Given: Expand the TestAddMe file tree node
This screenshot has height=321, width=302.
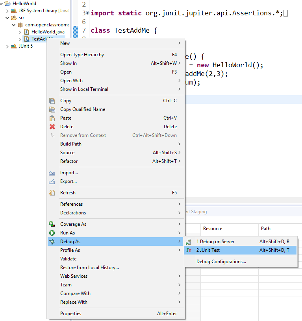Looking at the screenshot, I should [x=20, y=39].
